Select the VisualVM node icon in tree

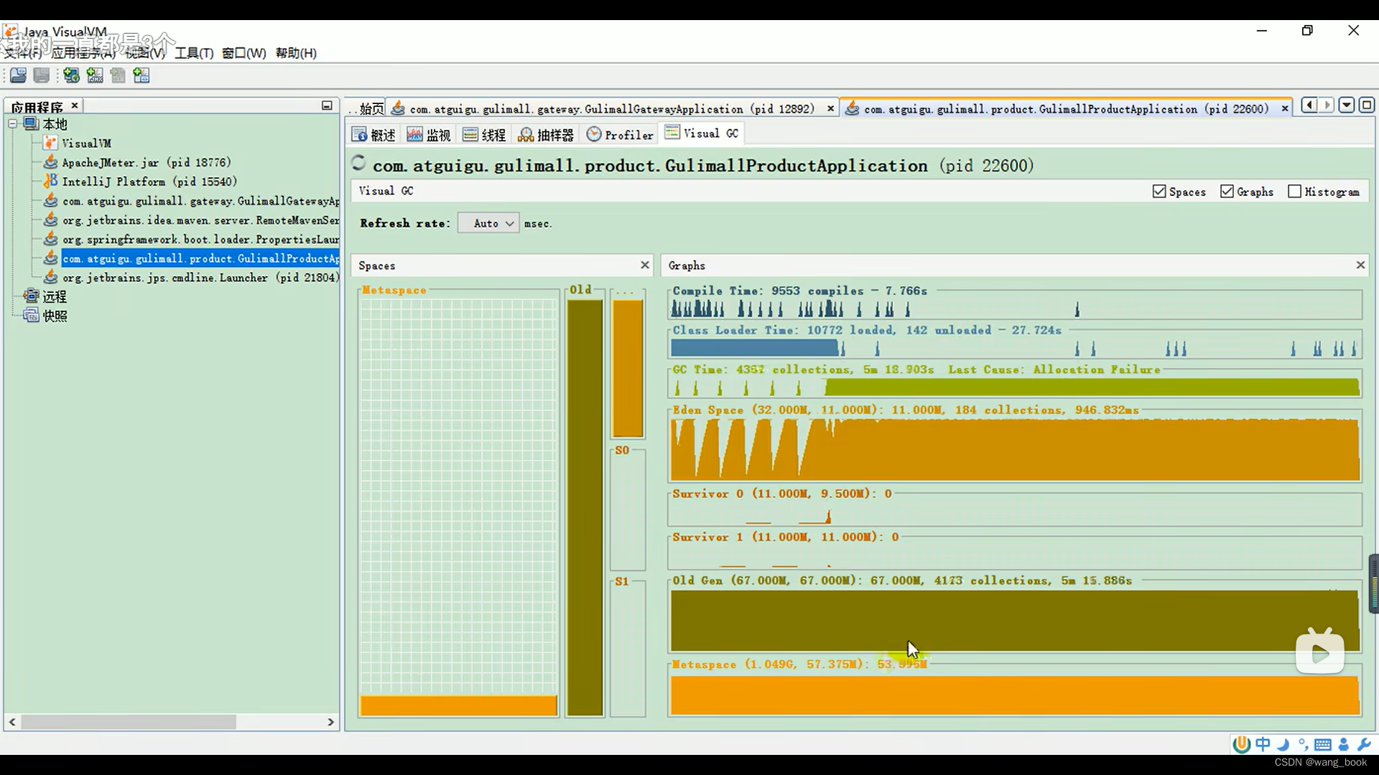click(x=50, y=143)
